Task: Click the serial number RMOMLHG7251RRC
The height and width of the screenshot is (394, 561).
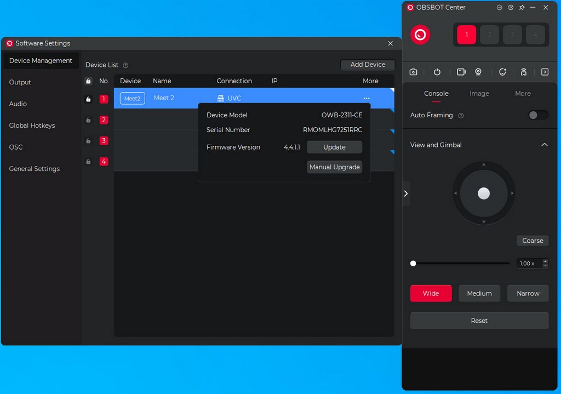Action: coord(333,130)
